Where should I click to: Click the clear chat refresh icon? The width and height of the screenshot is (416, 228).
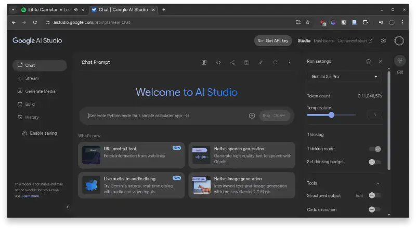click(x=275, y=62)
